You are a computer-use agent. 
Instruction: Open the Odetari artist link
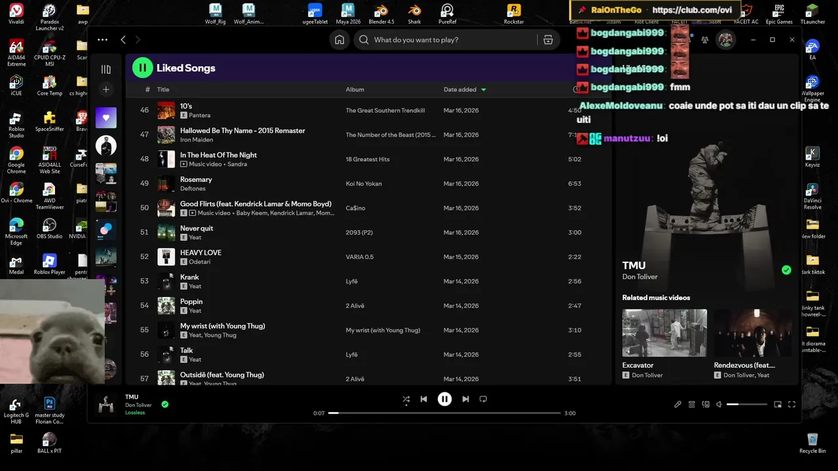coord(200,262)
